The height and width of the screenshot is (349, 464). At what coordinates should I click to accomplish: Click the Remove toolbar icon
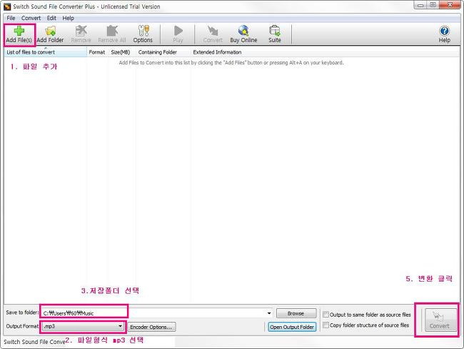(81, 34)
